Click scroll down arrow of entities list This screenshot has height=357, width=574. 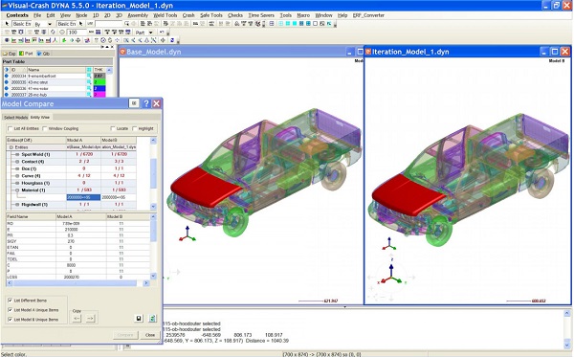(x=153, y=207)
